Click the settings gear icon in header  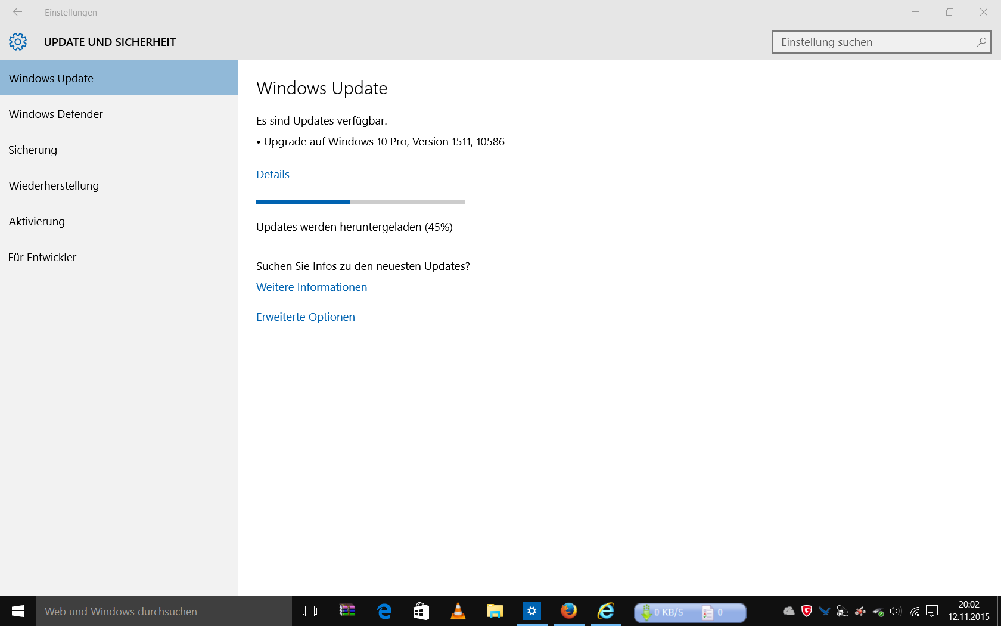coord(18,42)
